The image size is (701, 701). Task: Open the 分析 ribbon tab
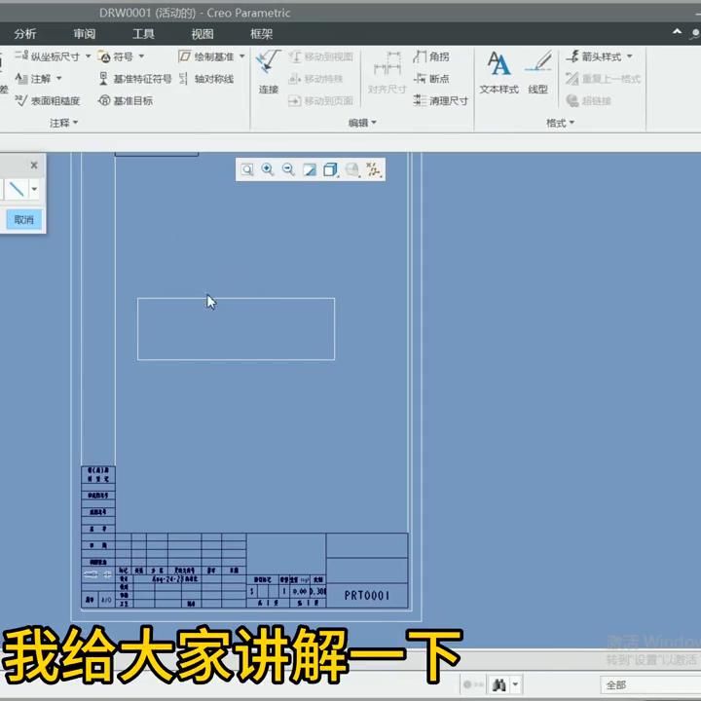[x=24, y=34]
